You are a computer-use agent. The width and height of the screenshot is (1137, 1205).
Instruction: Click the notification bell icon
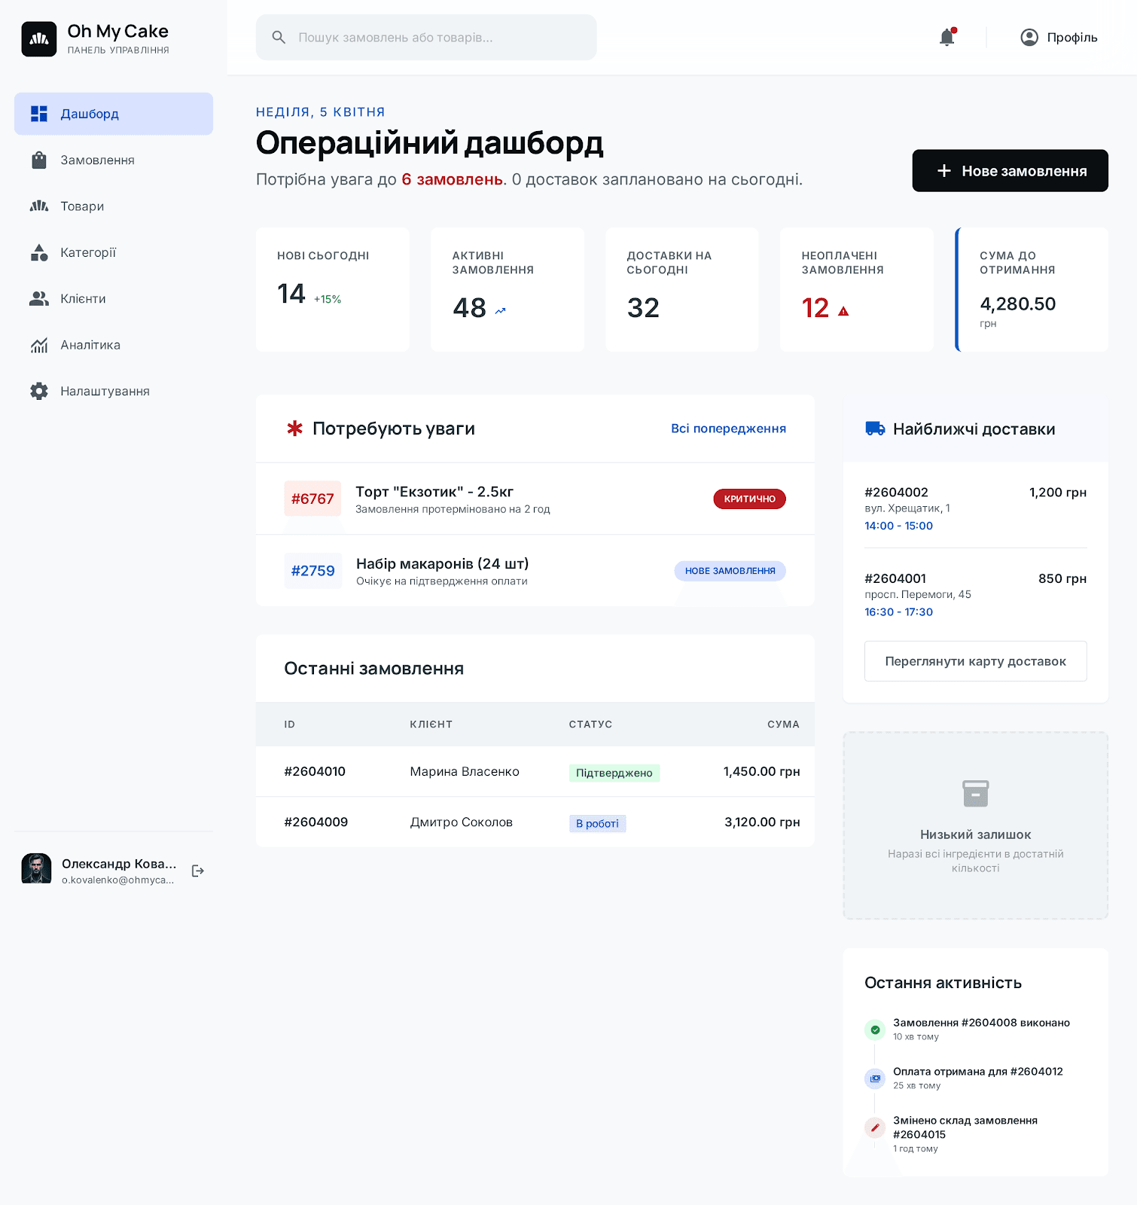[946, 38]
